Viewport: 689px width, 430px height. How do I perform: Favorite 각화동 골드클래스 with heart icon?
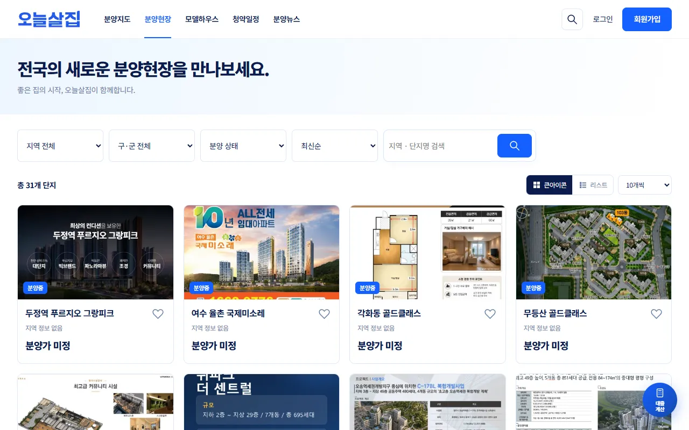[x=490, y=314]
